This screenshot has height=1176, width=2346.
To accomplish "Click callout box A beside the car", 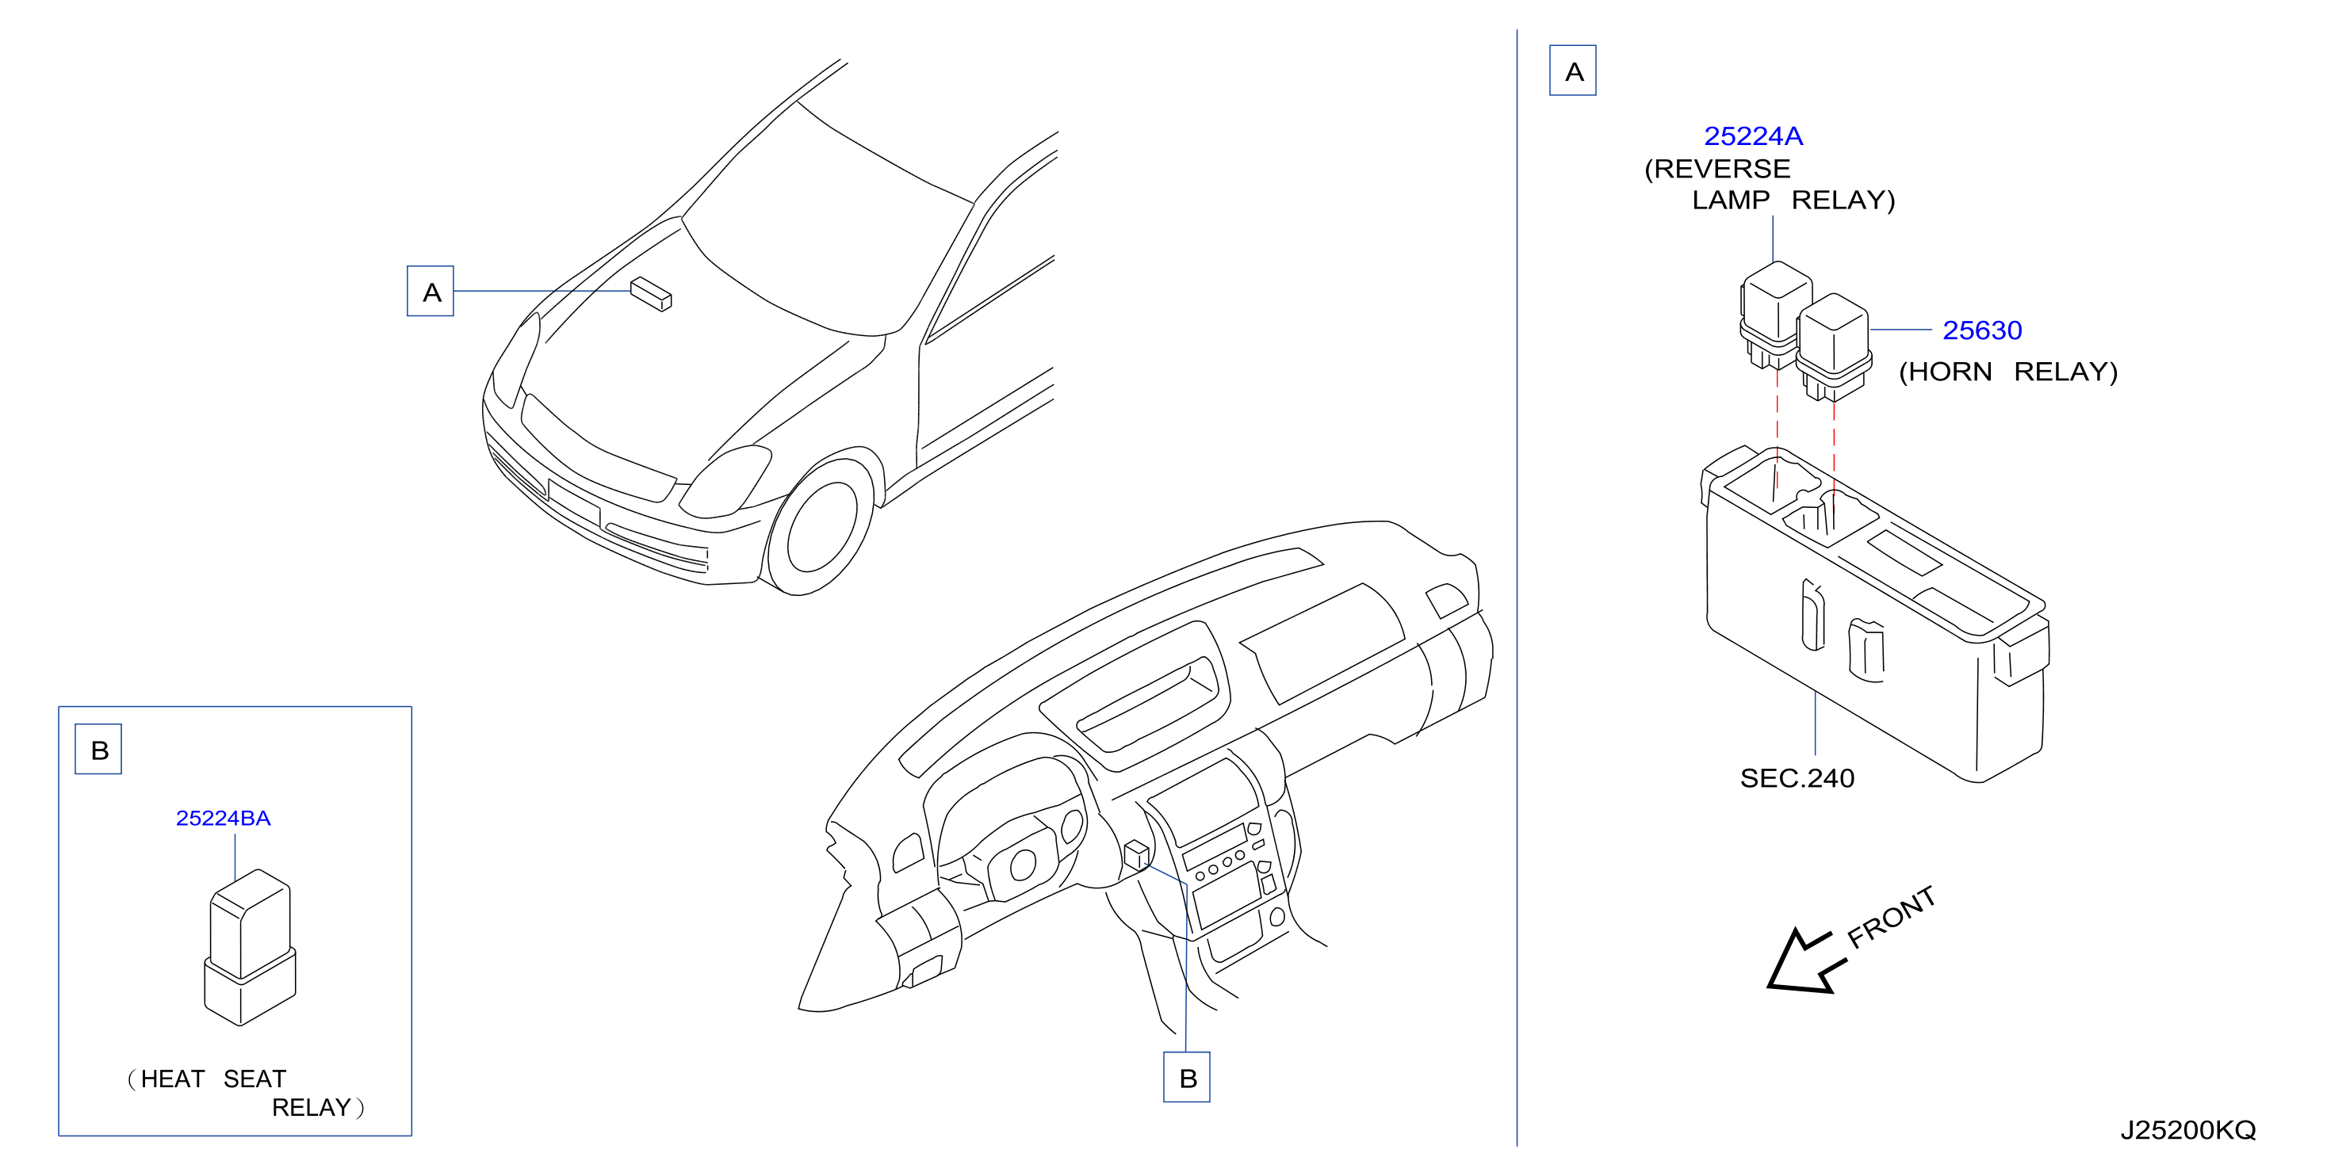I will (430, 292).
